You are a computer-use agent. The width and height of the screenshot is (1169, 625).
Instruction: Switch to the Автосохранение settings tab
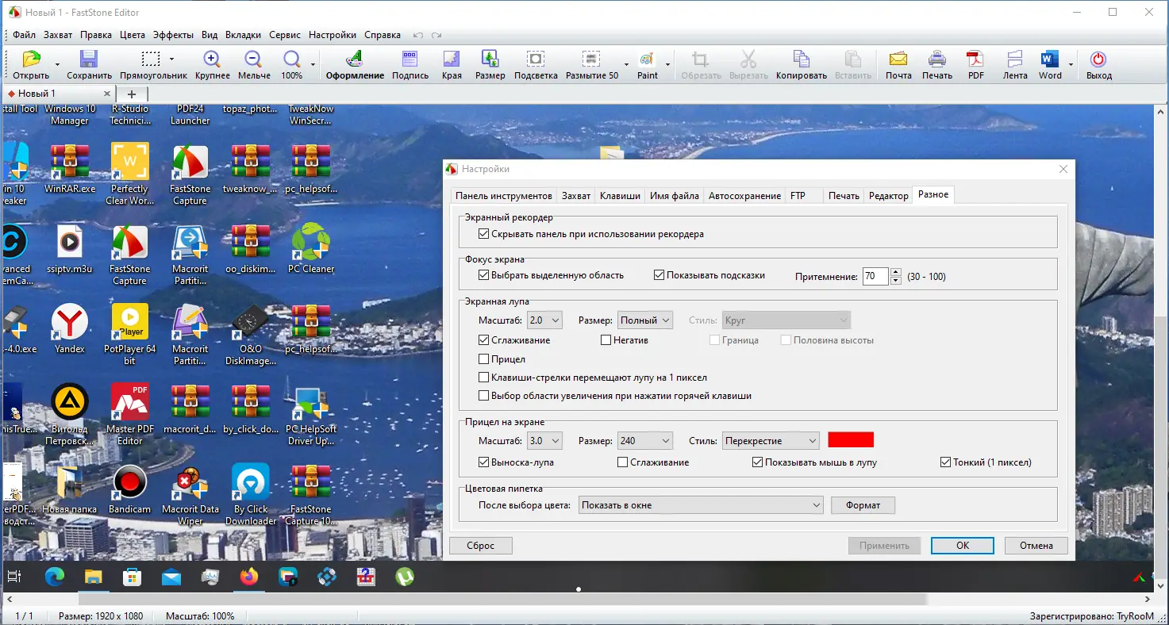[744, 196]
